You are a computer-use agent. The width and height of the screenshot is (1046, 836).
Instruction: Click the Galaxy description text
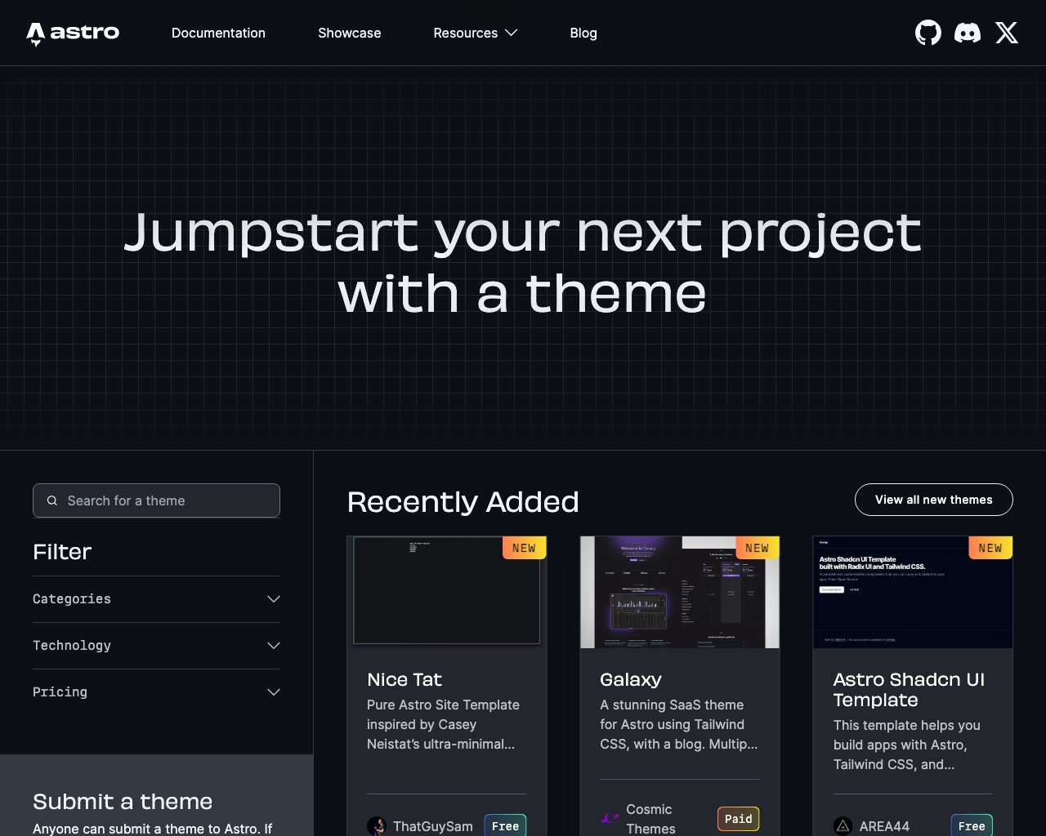[x=679, y=724]
